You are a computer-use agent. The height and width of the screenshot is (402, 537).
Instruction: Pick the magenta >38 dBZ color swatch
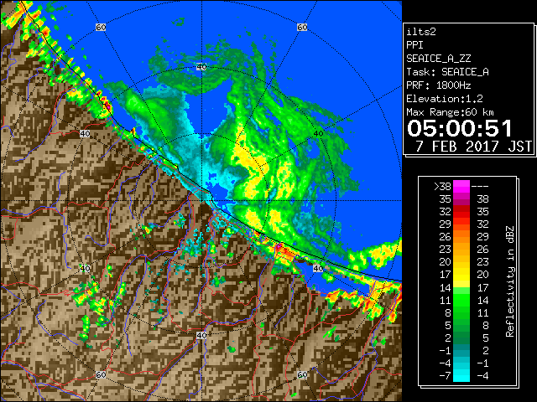[x=461, y=186]
